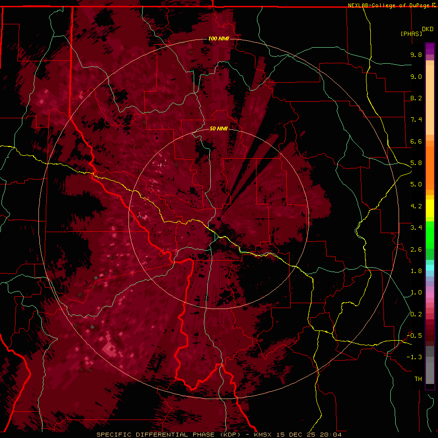The image size is (438, 438).
Task: Click the 20:04 timestamp in caption
Action: [331, 435]
